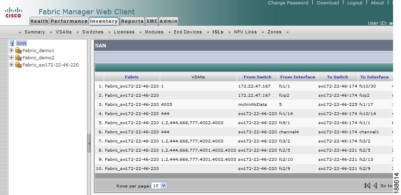Click fc10/30 To Interface in row 1

pyautogui.click(x=368, y=86)
